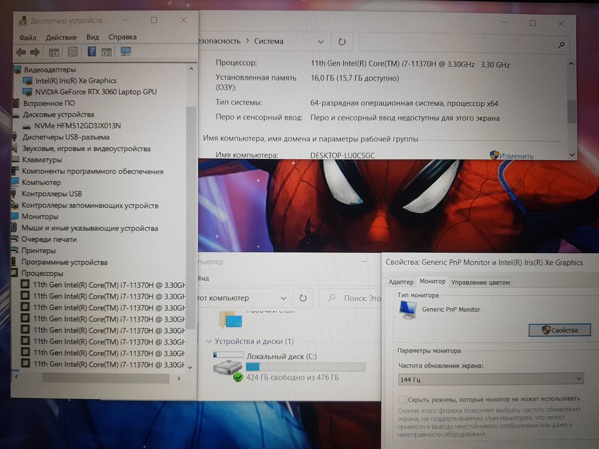
Task: Click the Forward arrow in Device Manager toolbar
Action: point(35,52)
